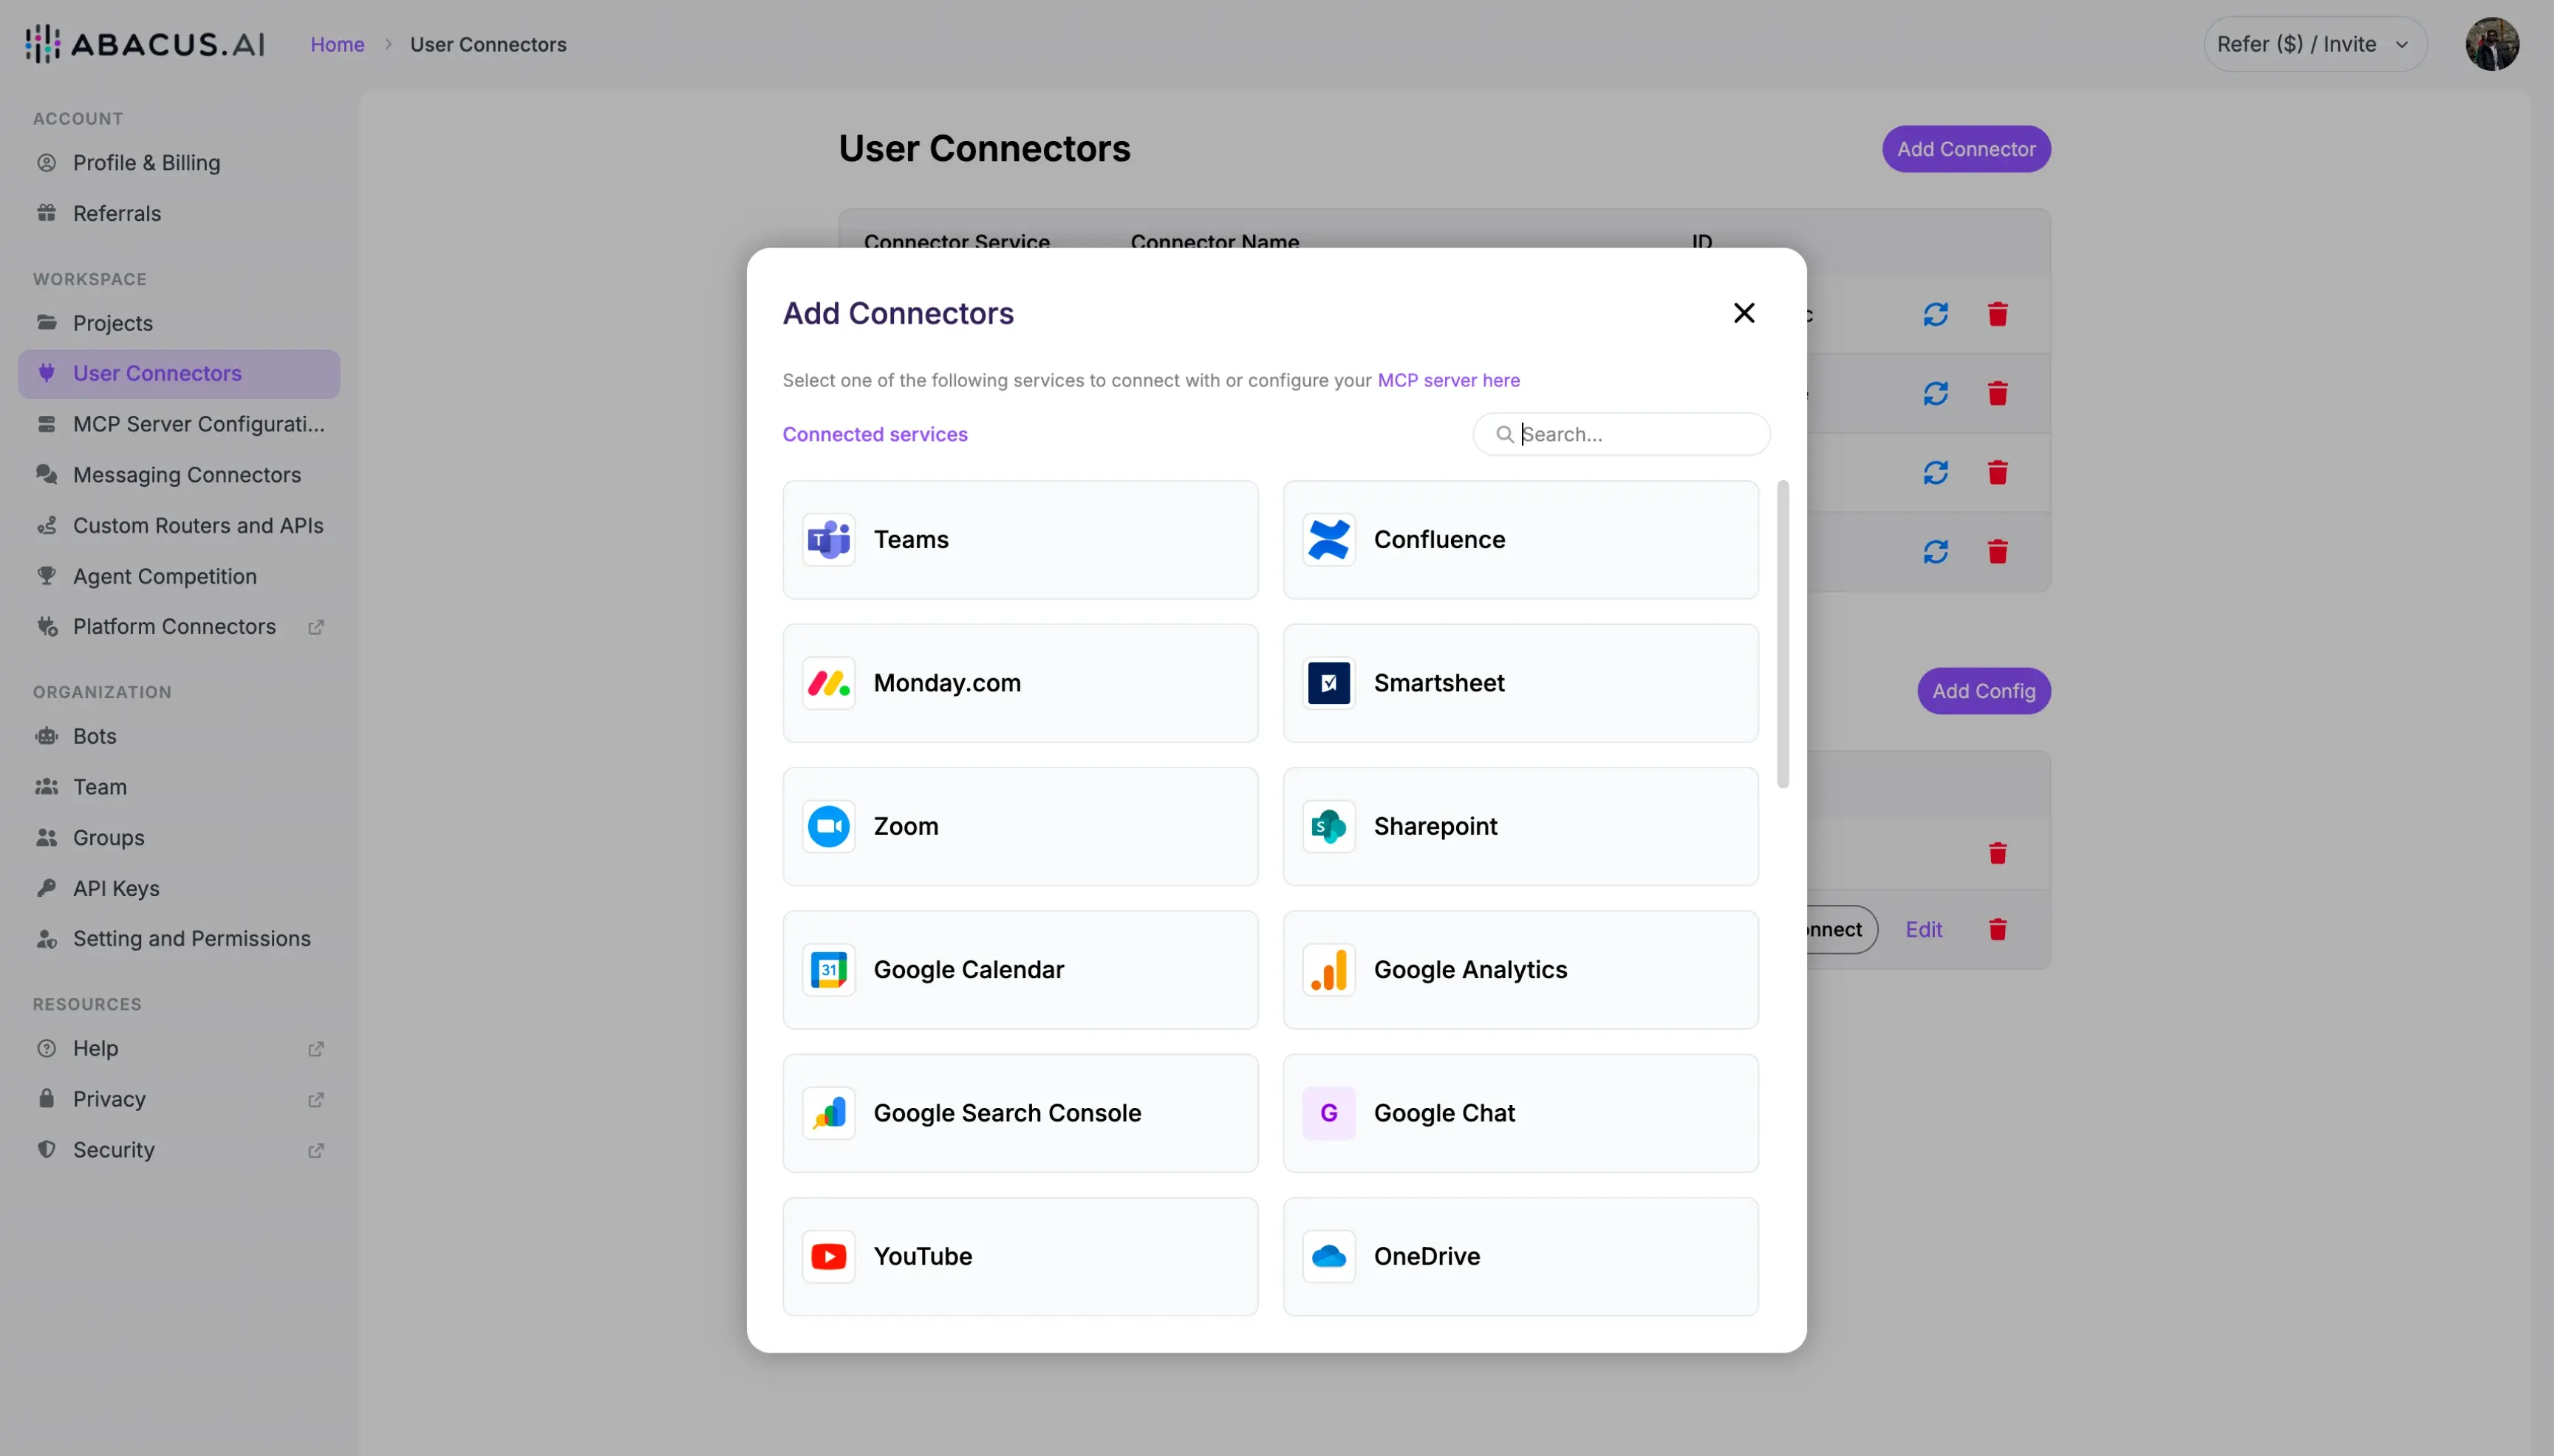This screenshot has height=1456, width=2554.
Task: Focus the connector Search field
Action: (x=1621, y=434)
